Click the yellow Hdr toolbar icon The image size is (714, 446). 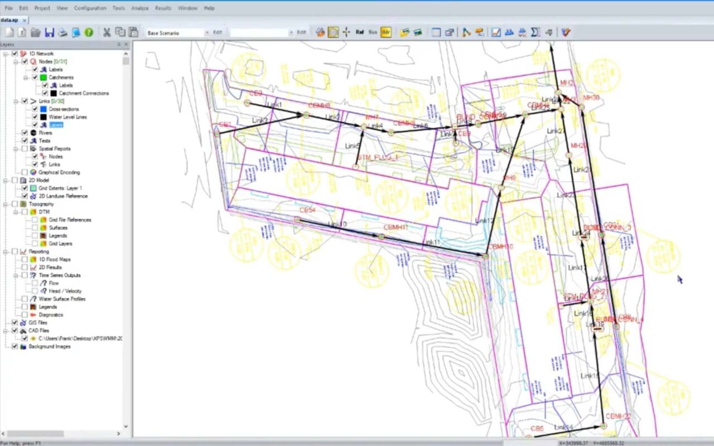coord(385,32)
